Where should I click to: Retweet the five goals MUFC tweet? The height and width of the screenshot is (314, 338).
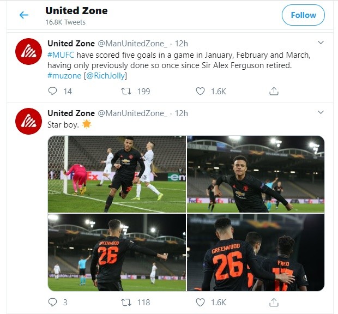point(126,91)
